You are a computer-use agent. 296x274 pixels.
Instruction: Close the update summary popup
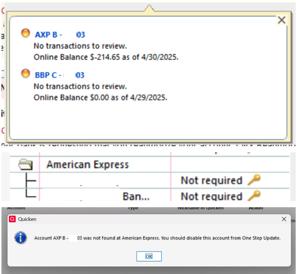coord(282,20)
